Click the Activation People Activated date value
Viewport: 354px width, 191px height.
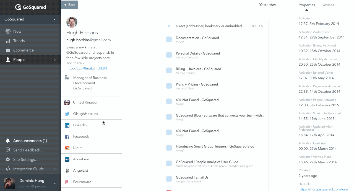pos(319,105)
